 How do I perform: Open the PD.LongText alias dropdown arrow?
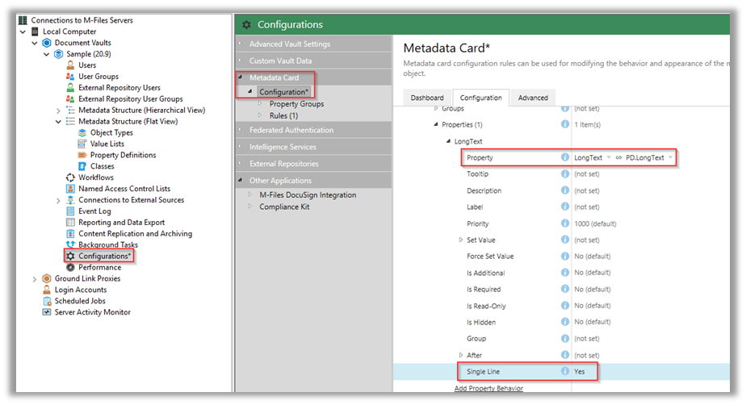(670, 157)
